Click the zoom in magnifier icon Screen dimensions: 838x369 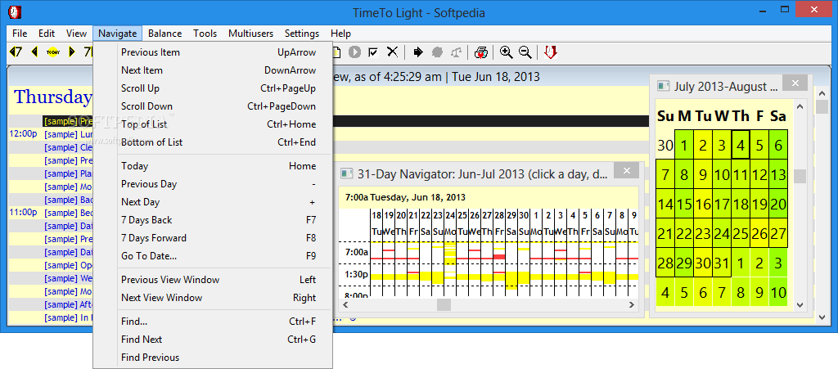click(506, 52)
